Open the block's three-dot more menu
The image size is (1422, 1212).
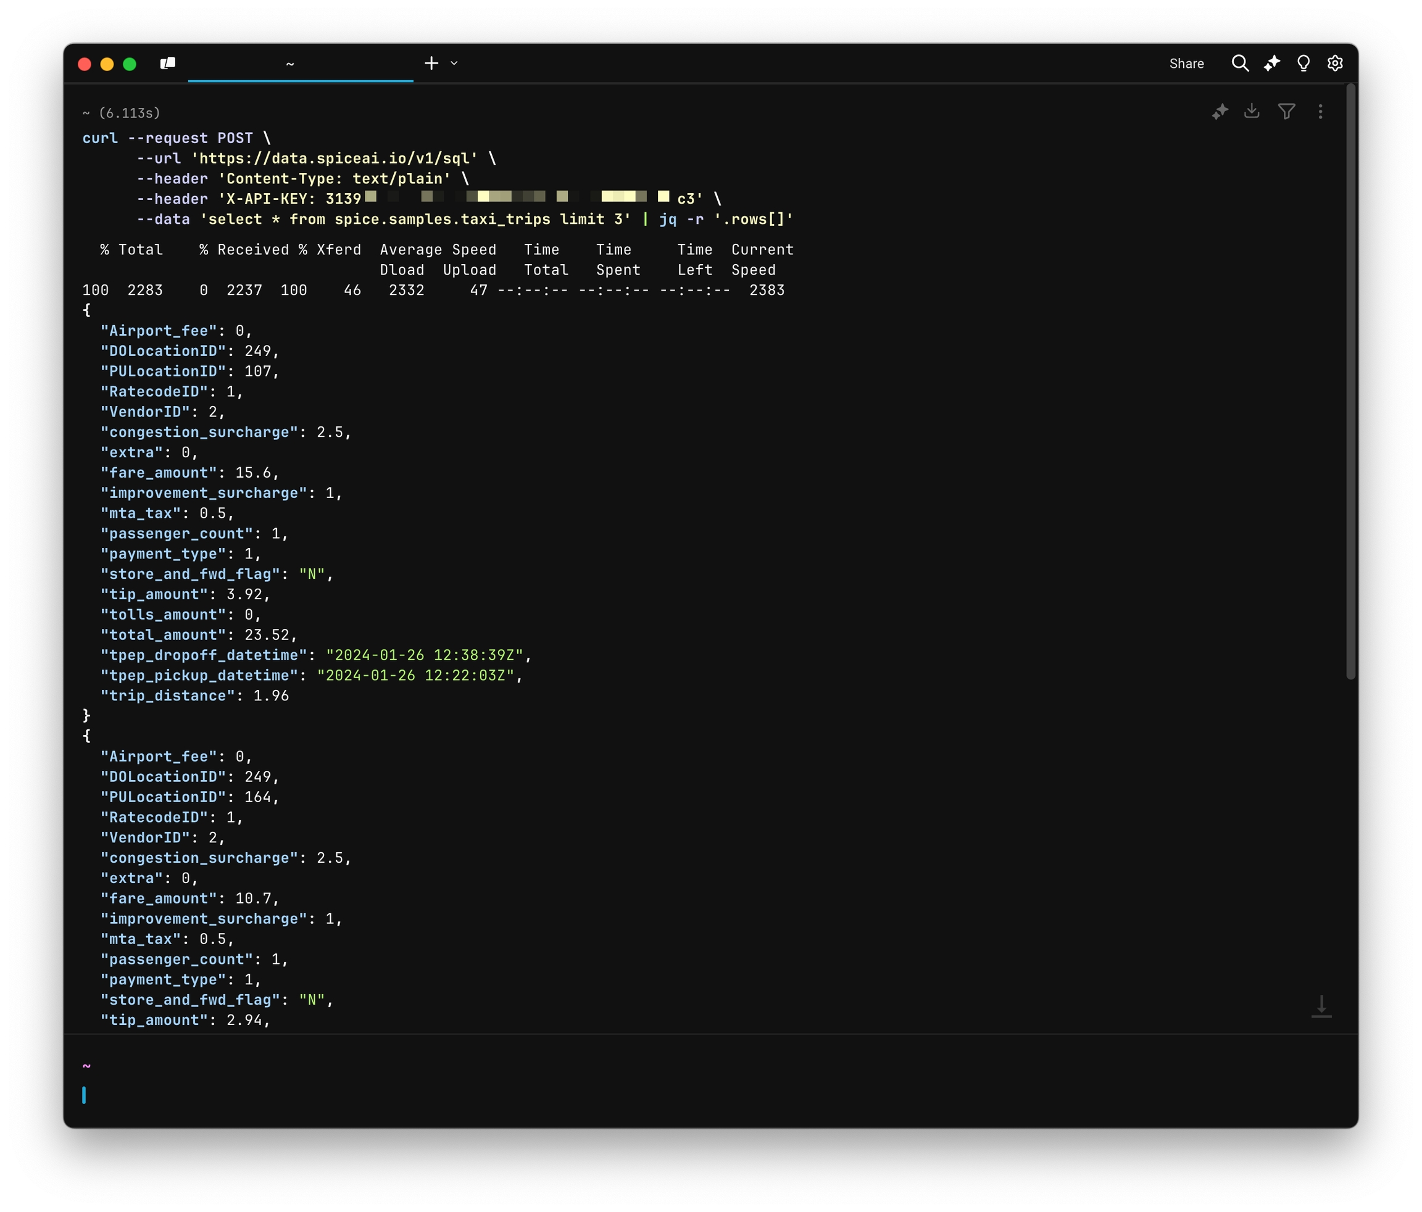point(1320,112)
